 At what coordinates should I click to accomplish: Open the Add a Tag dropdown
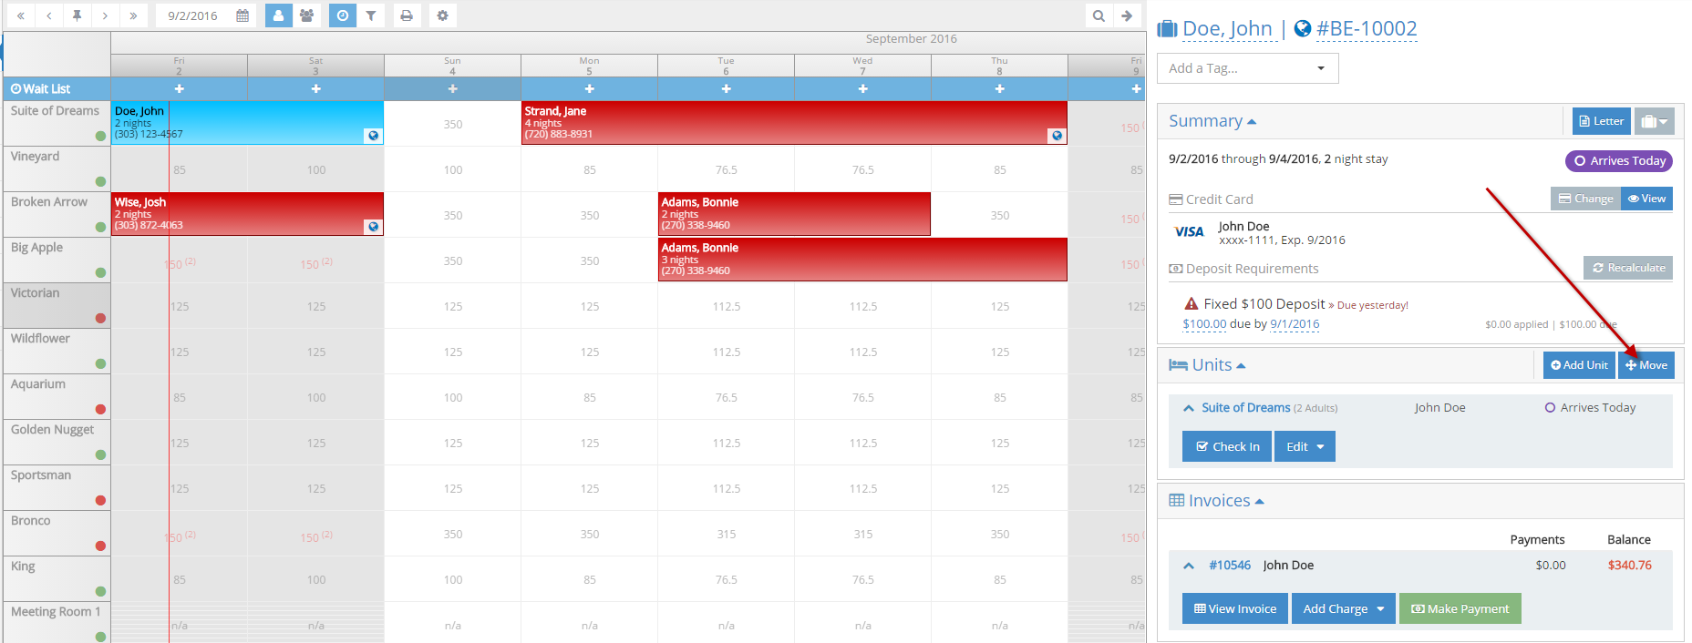coord(1247,68)
